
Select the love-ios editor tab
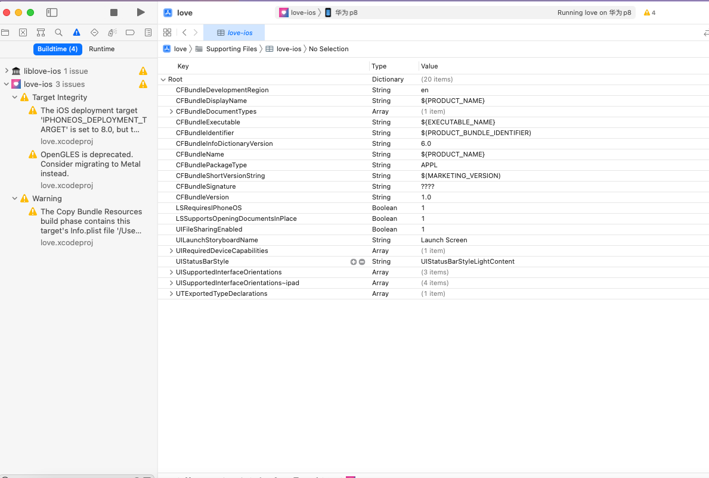pos(233,33)
